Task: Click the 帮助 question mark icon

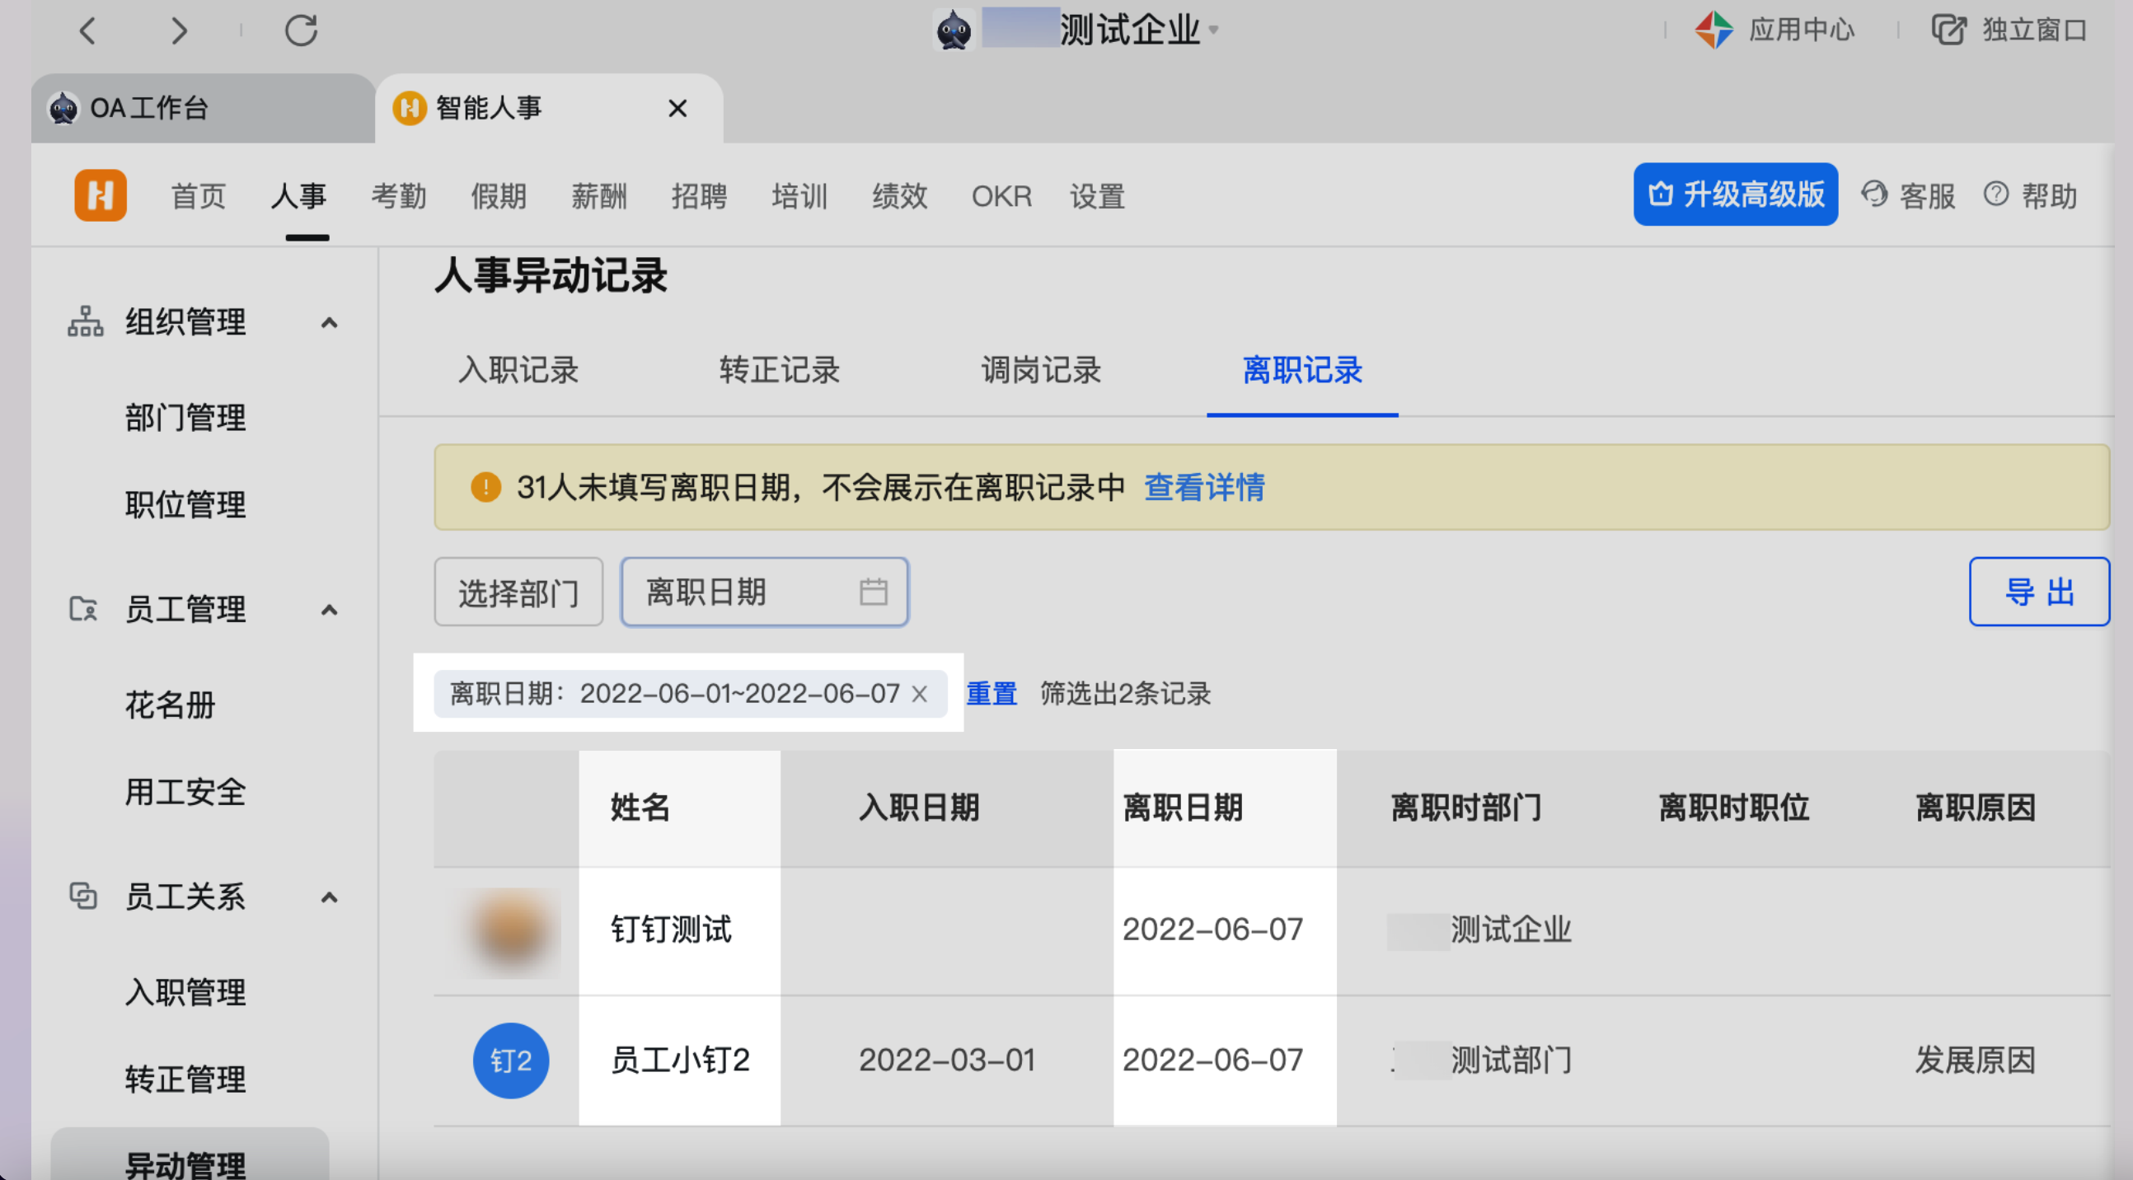Action: coord(1995,194)
